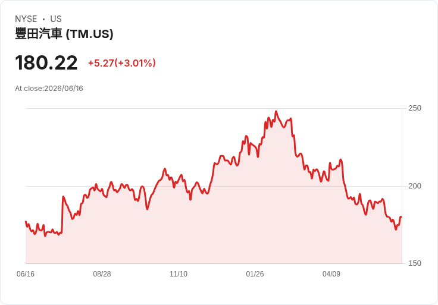This screenshot has width=438, height=305.
Task: Select the 150 price axis label
Action: (415, 263)
